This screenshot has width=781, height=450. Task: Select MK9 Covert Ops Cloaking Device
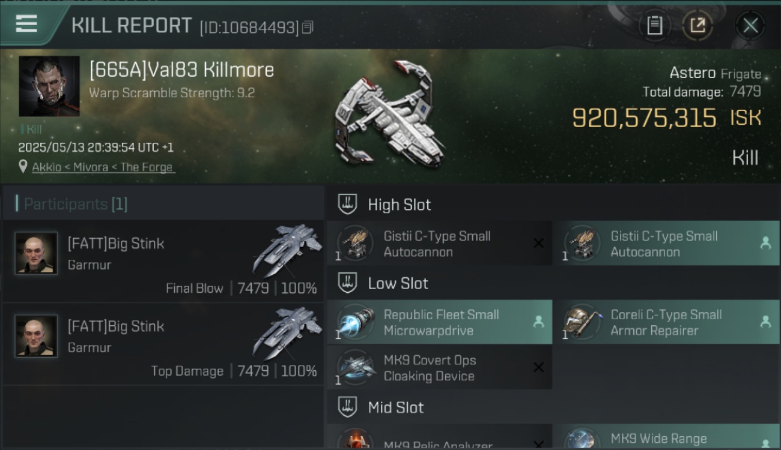pyautogui.click(x=440, y=368)
